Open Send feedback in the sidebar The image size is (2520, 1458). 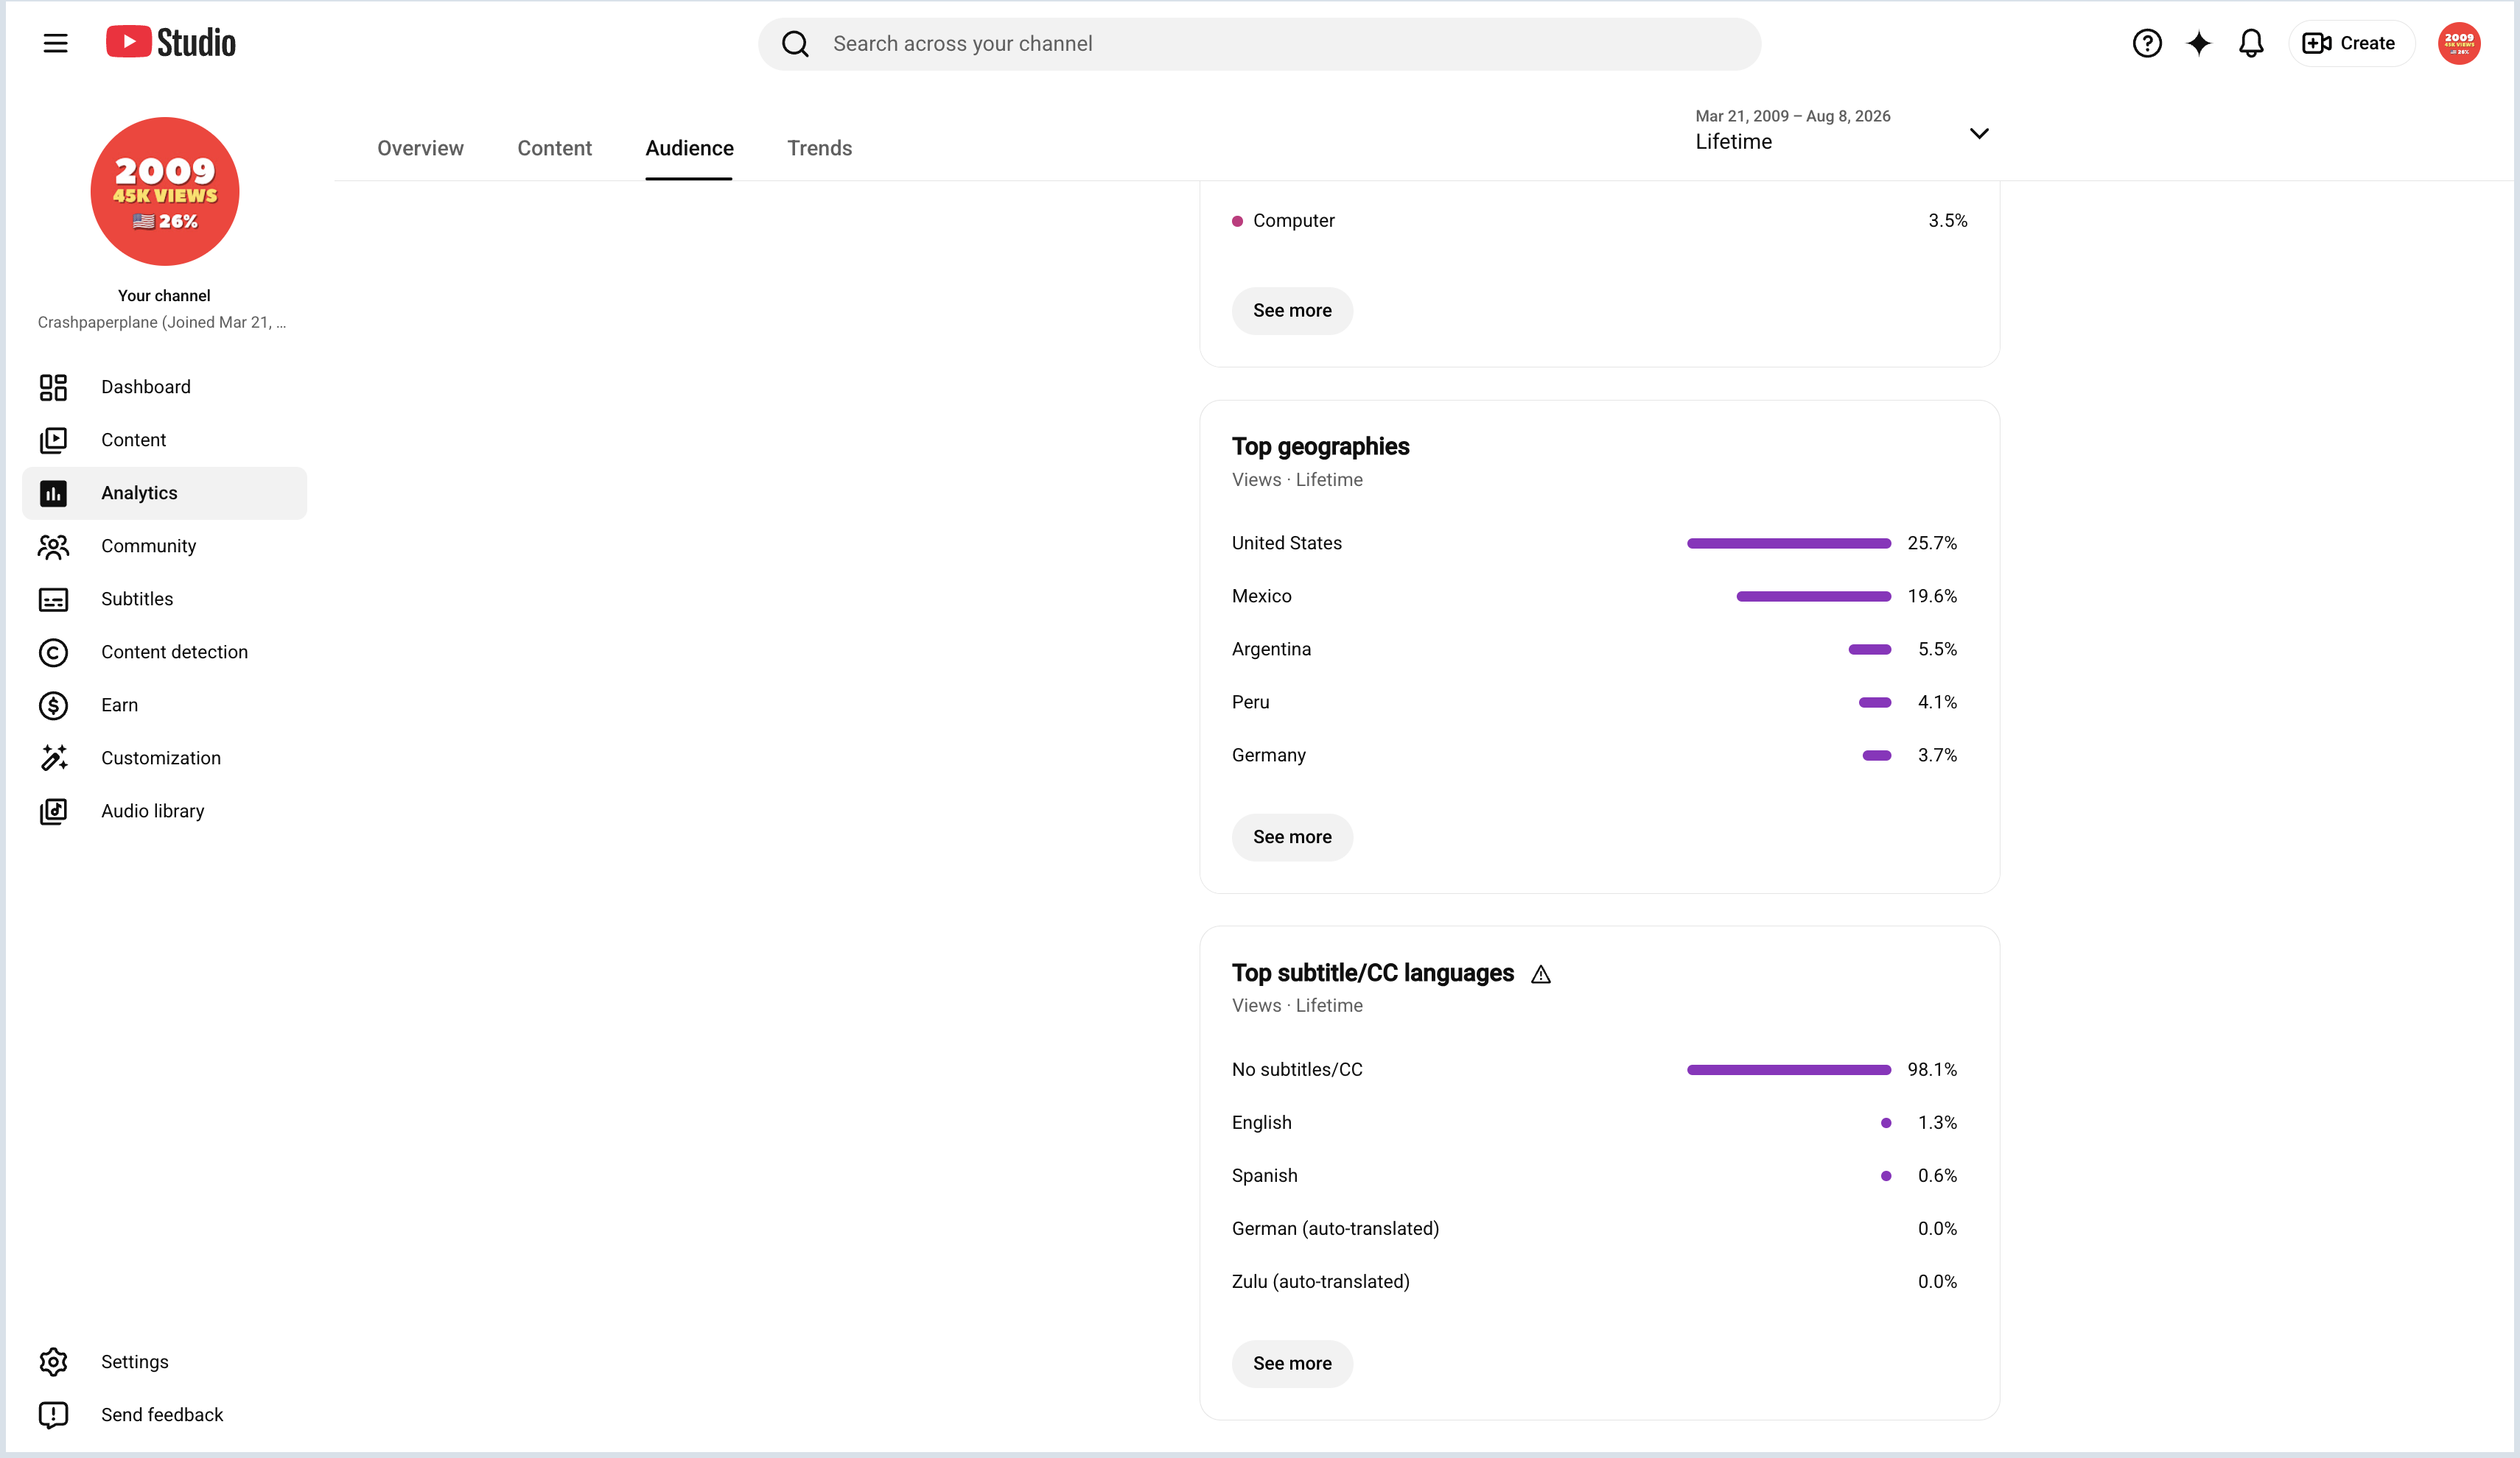[164, 1414]
